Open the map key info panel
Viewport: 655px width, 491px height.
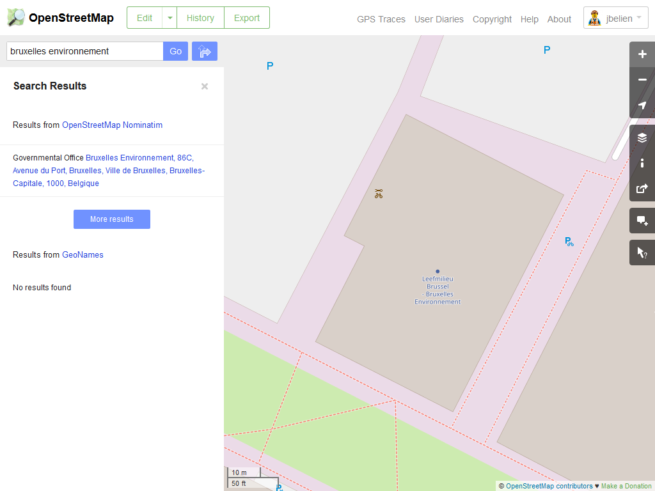[x=642, y=163]
